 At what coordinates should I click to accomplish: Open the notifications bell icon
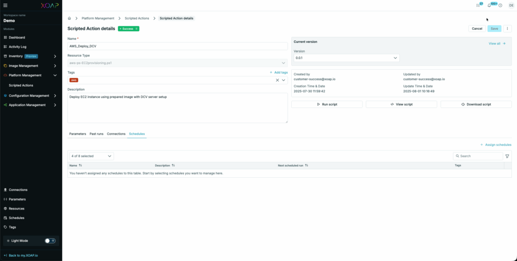489,6
